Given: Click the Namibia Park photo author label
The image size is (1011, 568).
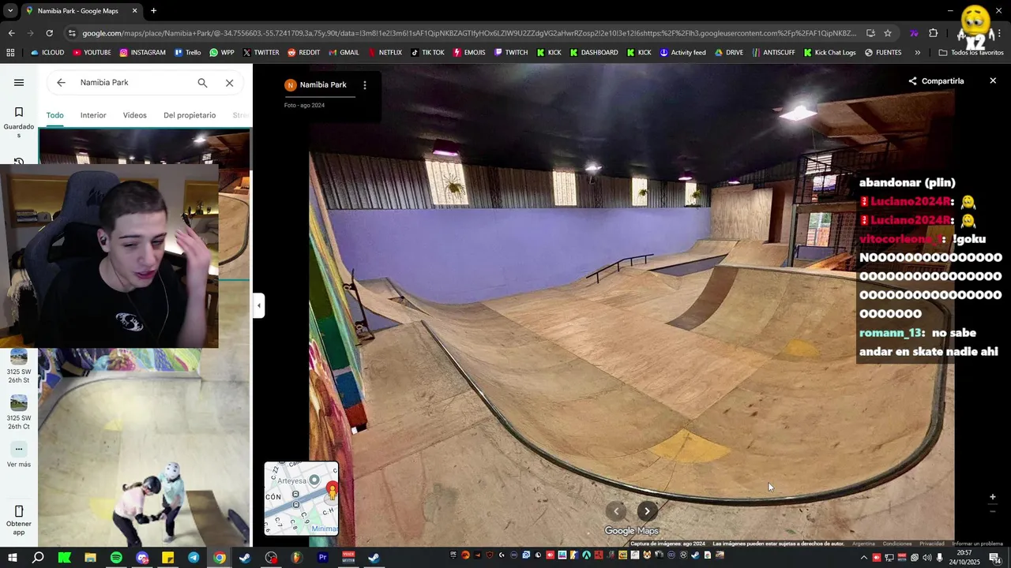Looking at the screenshot, I should (x=323, y=85).
